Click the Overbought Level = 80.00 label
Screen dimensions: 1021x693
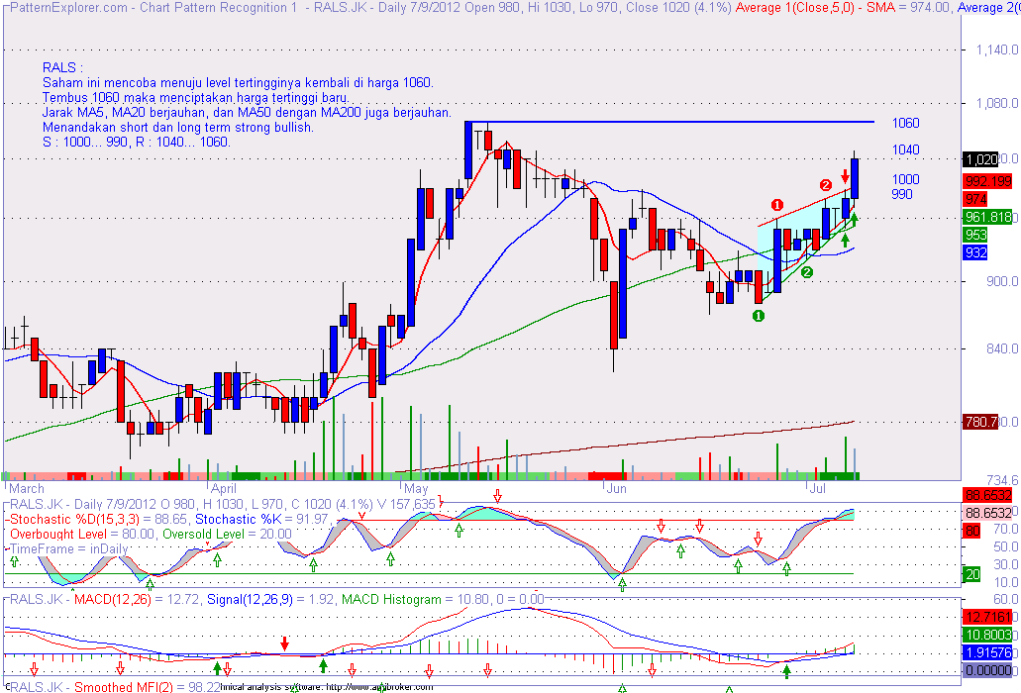pos(83,535)
